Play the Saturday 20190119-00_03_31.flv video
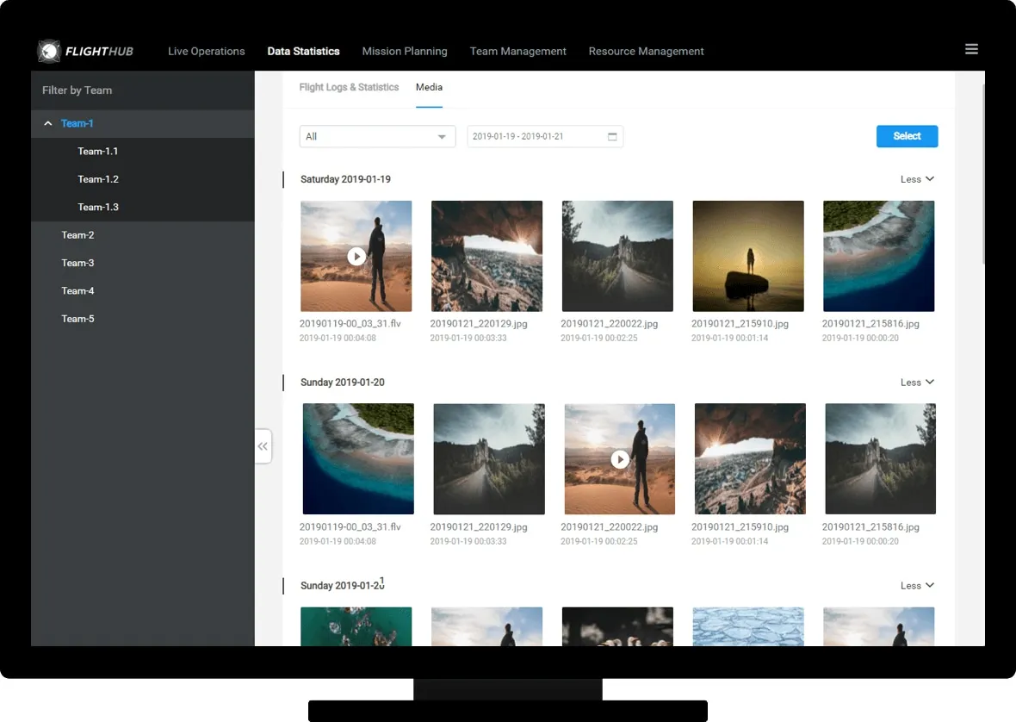The height and width of the screenshot is (722, 1016). click(356, 256)
